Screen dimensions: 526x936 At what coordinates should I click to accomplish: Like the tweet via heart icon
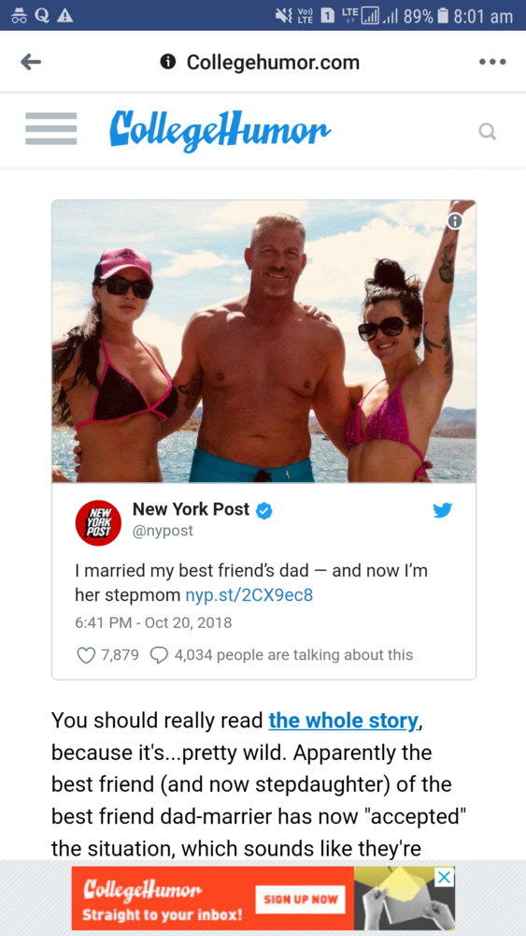(x=86, y=655)
